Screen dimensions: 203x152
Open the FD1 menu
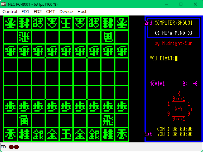tap(25, 12)
